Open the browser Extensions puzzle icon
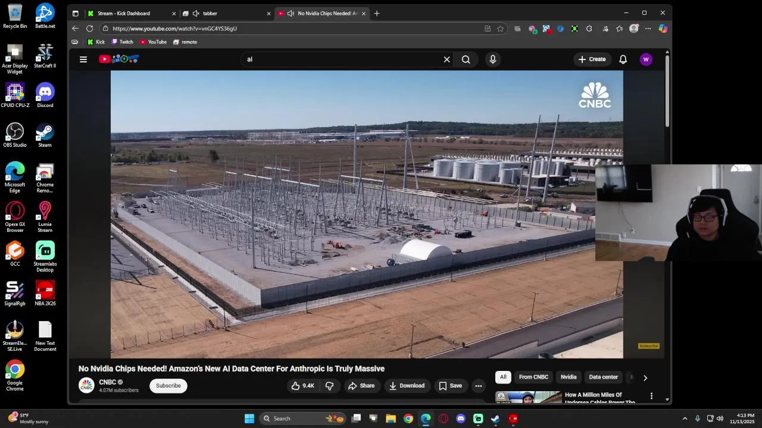The width and height of the screenshot is (762, 428). pos(589,29)
